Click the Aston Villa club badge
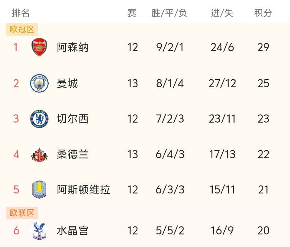The image size is (290, 247). pyautogui.click(x=39, y=190)
